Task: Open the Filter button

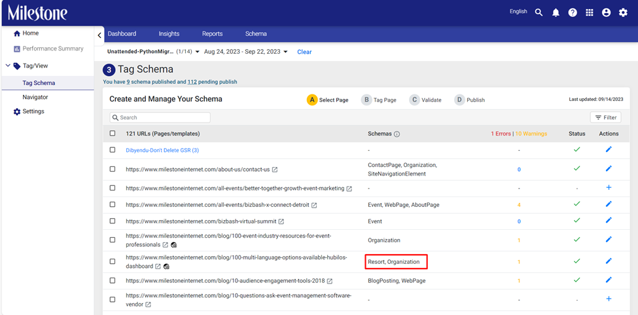Action: pyautogui.click(x=606, y=117)
